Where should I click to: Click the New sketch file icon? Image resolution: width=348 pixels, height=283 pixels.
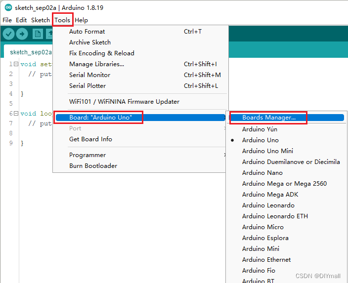pos(38,34)
